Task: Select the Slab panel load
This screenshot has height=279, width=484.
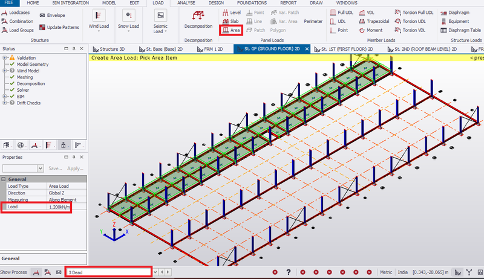Action: (231, 21)
